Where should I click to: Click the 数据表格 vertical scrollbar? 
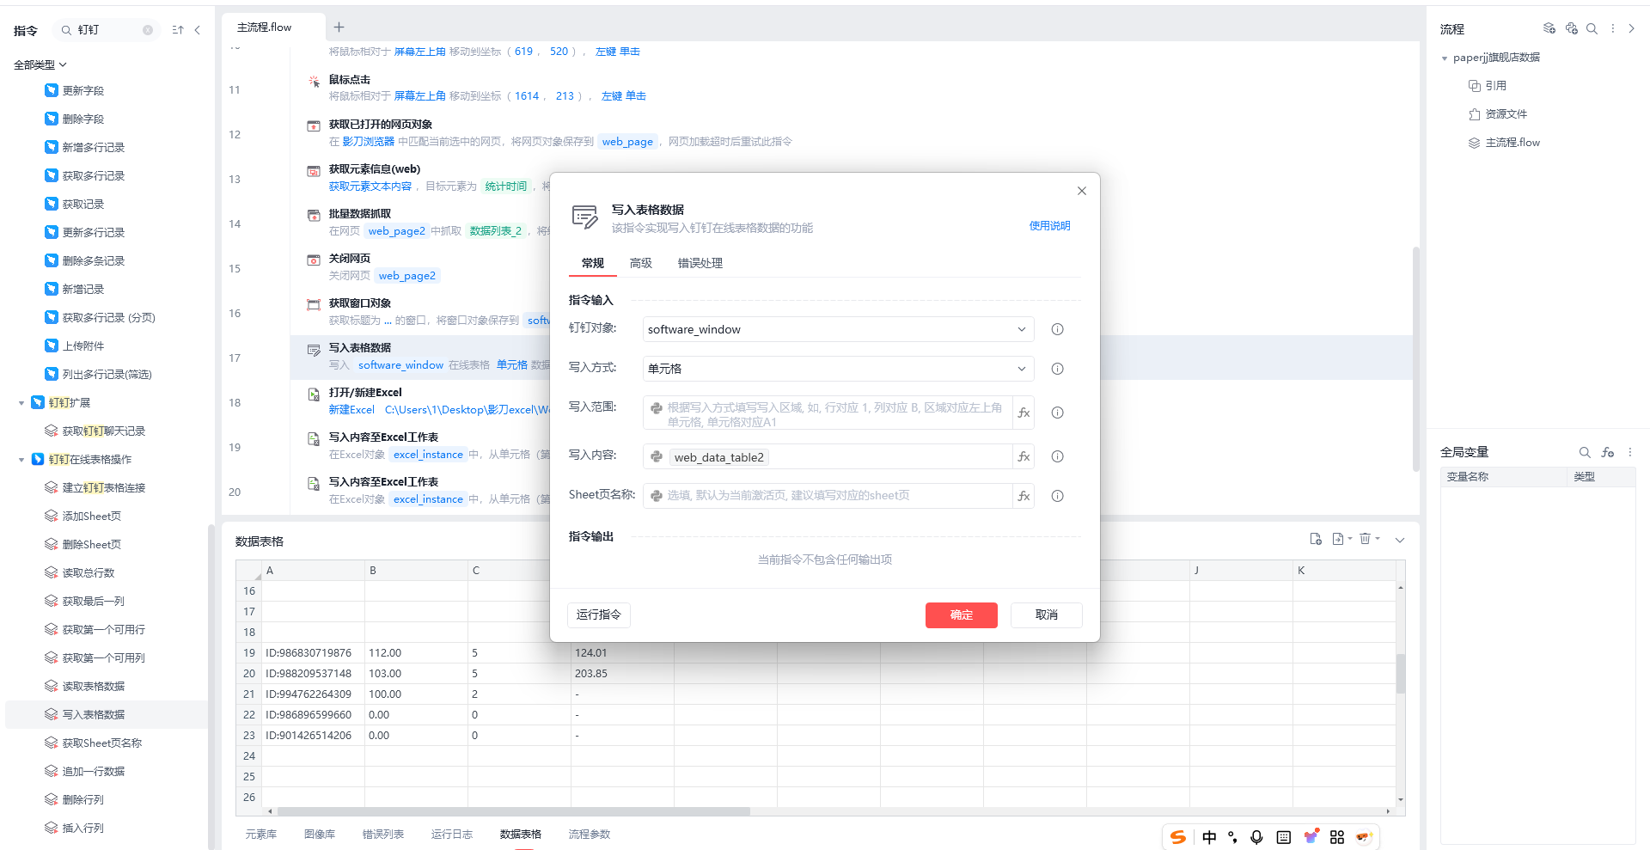click(x=1401, y=673)
